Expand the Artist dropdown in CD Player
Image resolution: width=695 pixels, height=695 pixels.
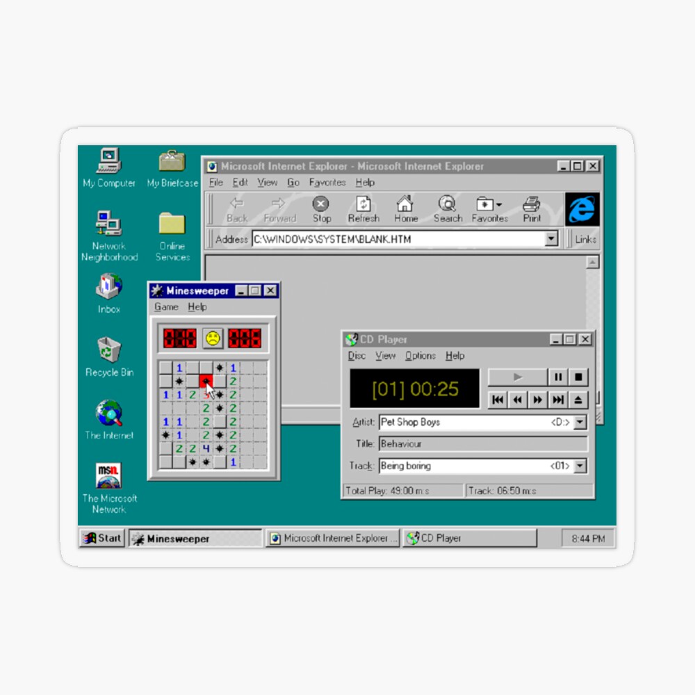click(x=580, y=422)
